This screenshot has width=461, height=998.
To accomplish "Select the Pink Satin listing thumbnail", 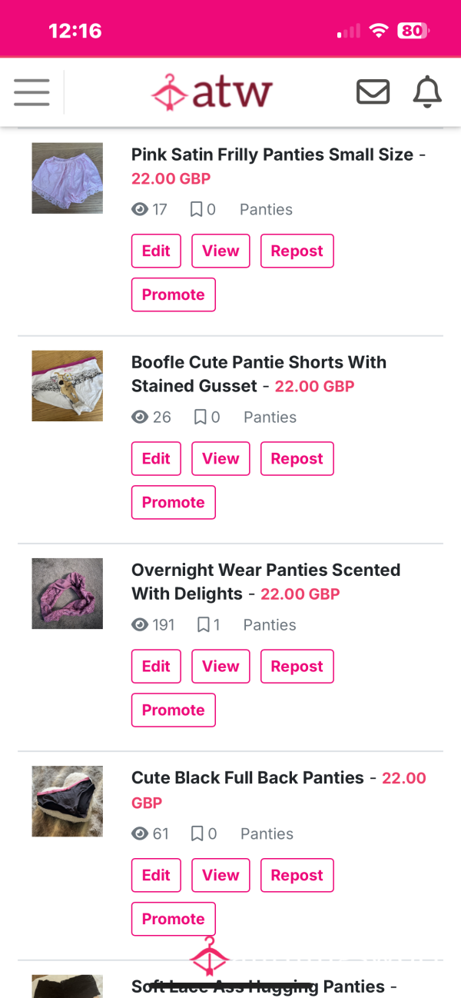I will 67,178.
